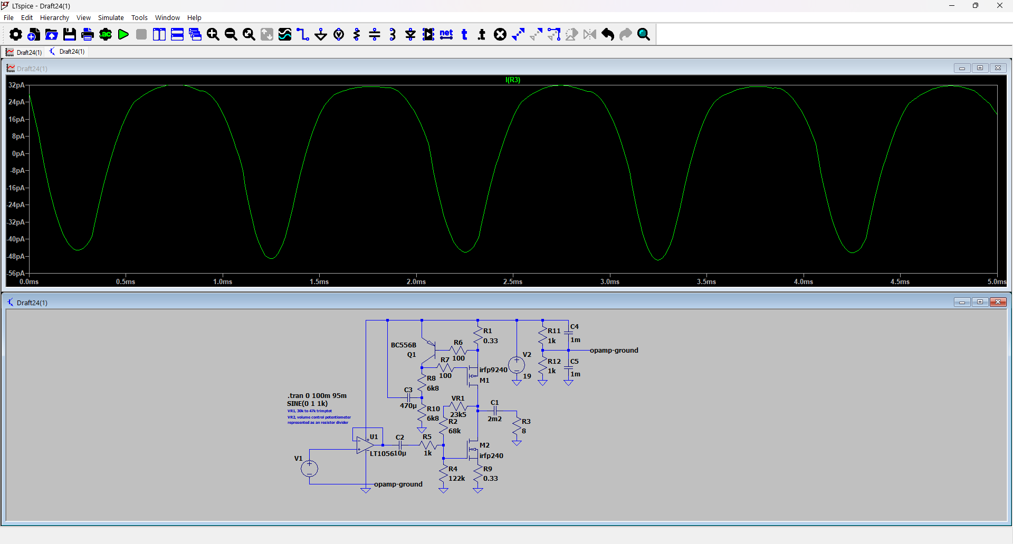This screenshot has width=1013, height=544.
Task: Add a SPICE directive with .t icon
Action: (482, 35)
